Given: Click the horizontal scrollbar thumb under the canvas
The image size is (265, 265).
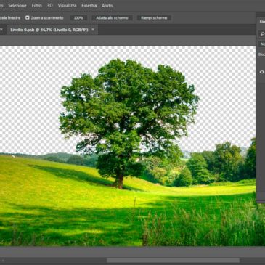Looking at the screenshot, I should [174, 261].
